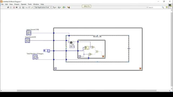Open the Tools menu
This screenshot has height=97, width=173.
point(30,4)
